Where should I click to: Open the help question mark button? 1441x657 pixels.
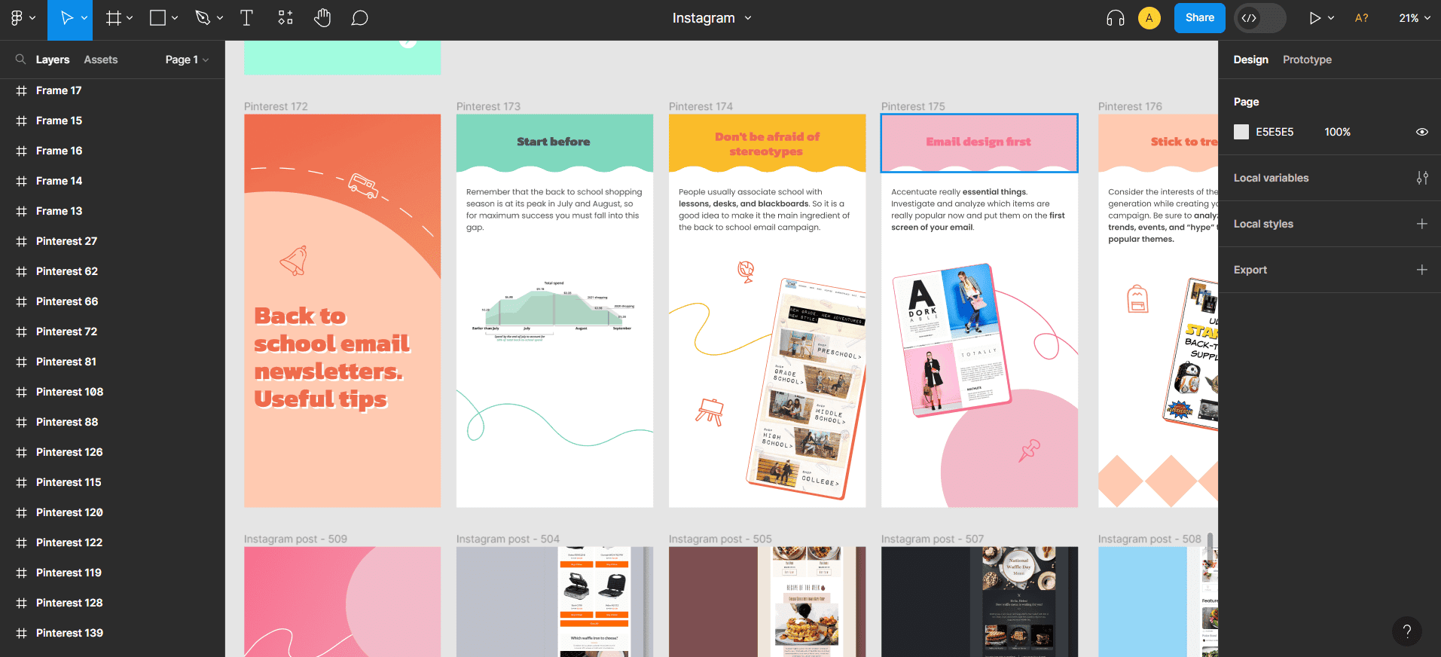click(1407, 631)
